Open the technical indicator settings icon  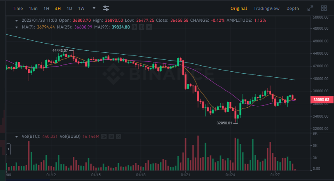(x=106, y=8)
